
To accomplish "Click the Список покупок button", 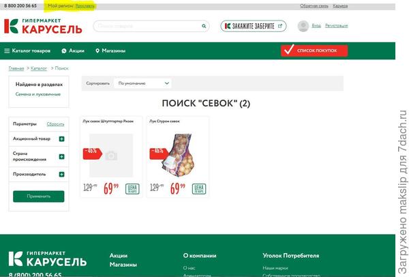I will tap(314, 50).
